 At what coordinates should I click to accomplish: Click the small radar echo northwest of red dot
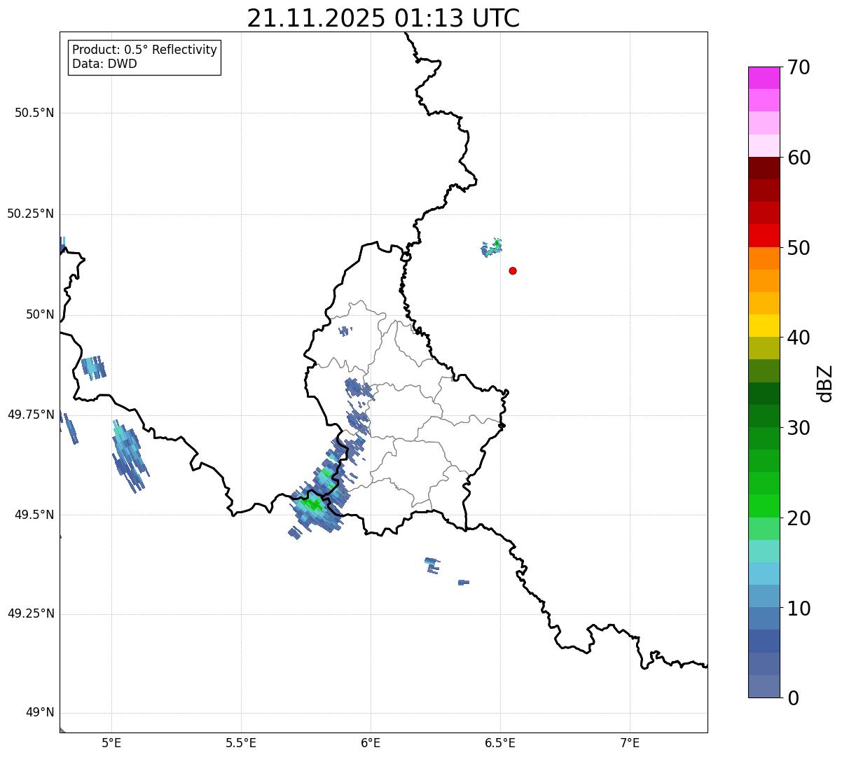[492, 246]
